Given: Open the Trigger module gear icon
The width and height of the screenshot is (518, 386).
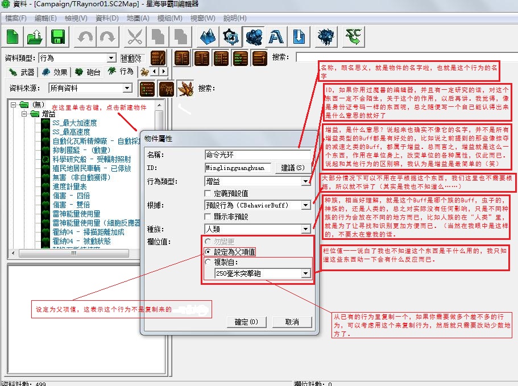Looking at the screenshot, I should 231,36.
